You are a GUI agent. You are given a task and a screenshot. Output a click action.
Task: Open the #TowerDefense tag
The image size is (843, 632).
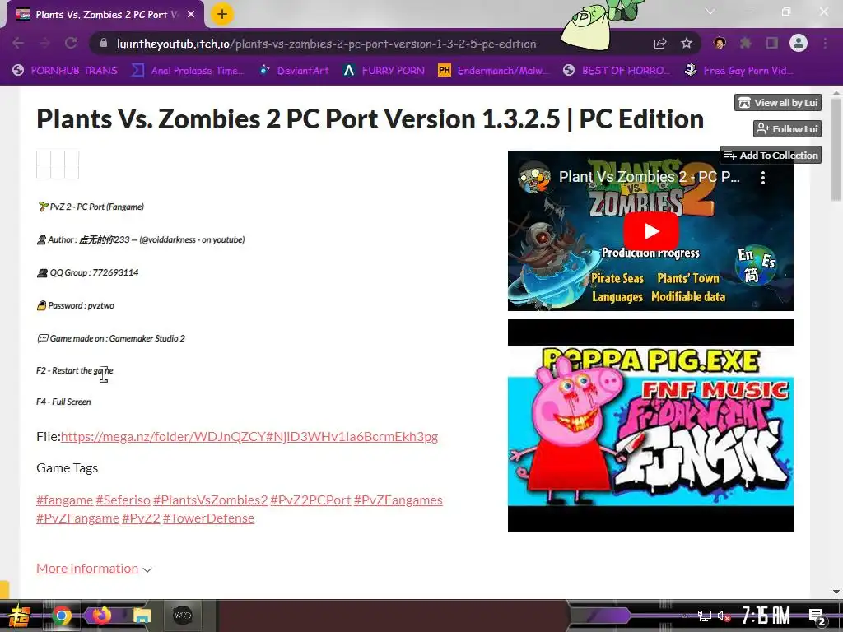click(208, 518)
